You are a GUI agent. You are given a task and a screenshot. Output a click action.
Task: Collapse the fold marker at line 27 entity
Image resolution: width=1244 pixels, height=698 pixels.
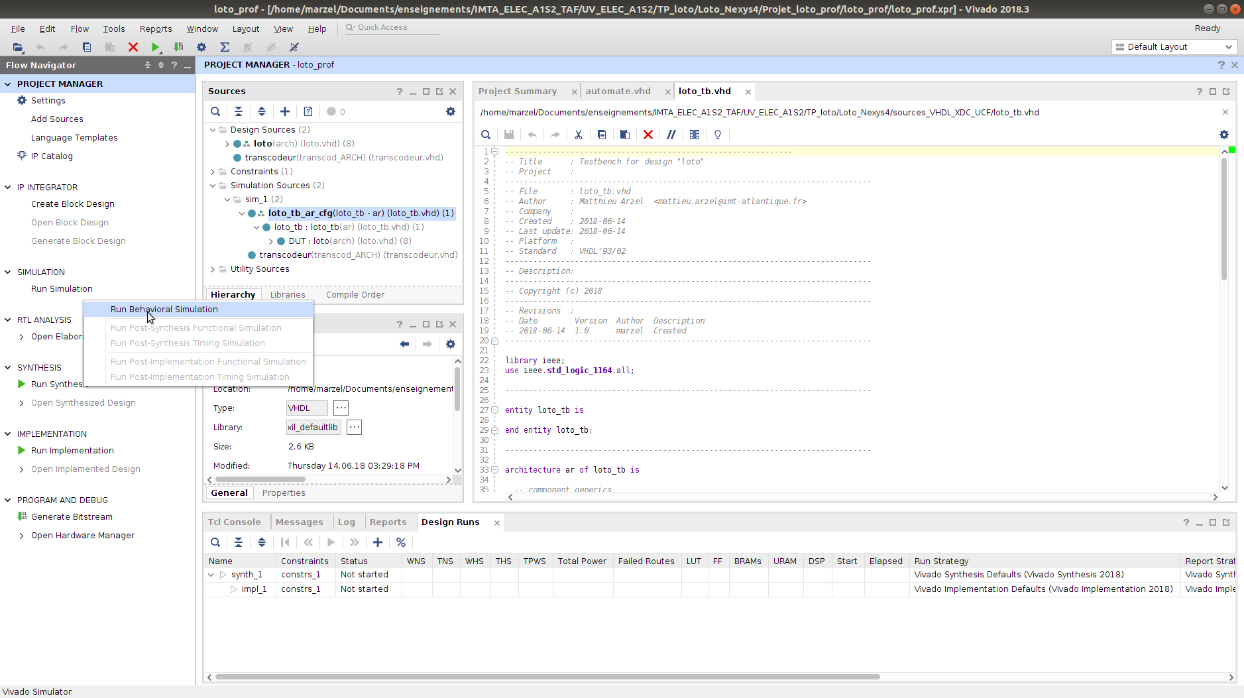point(494,410)
